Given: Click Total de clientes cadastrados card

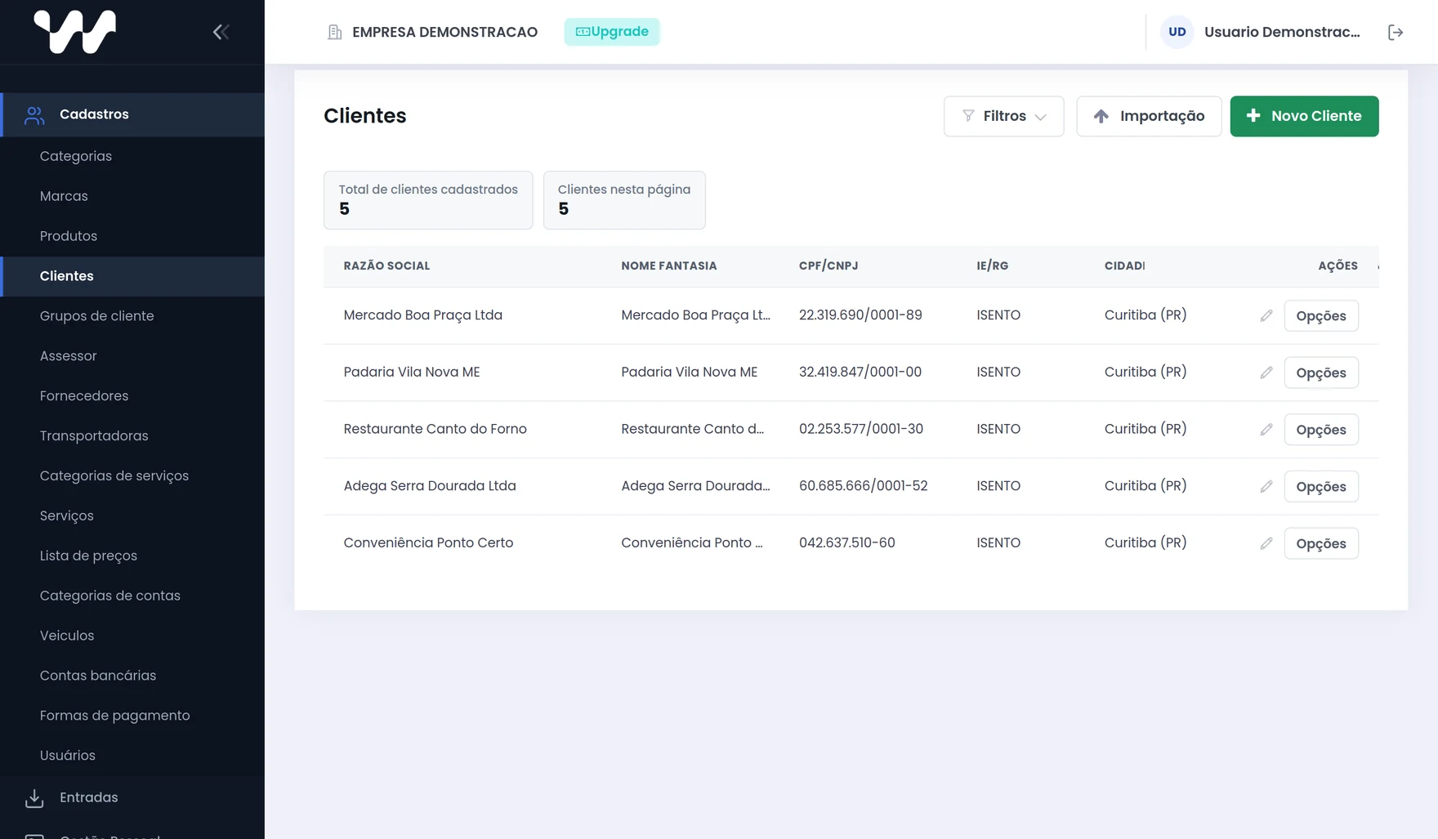Looking at the screenshot, I should [428, 200].
